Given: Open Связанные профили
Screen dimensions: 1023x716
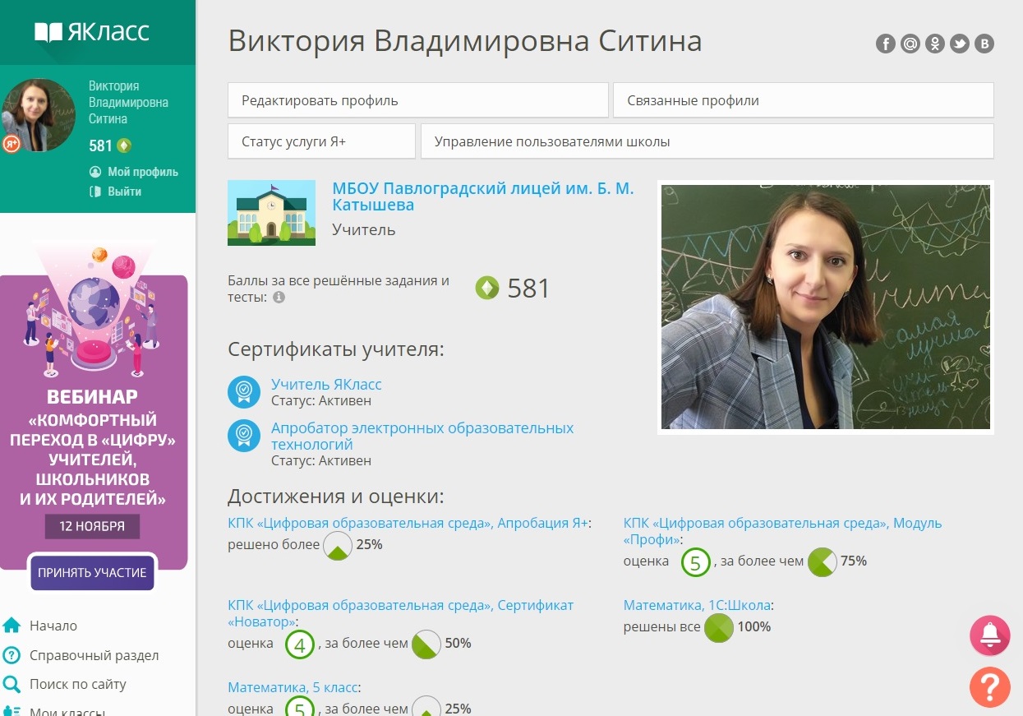Looking at the screenshot, I should (x=803, y=100).
